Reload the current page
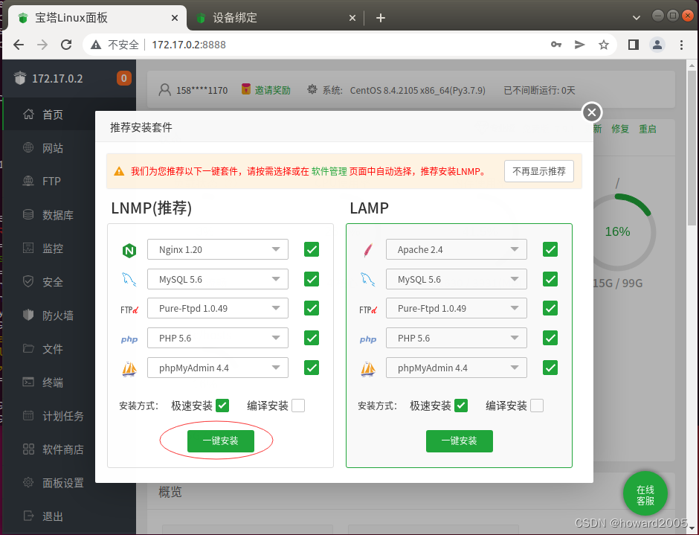 tap(66, 45)
